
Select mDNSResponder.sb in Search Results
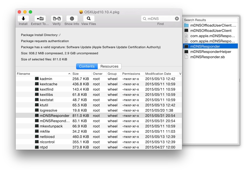pos(210,57)
